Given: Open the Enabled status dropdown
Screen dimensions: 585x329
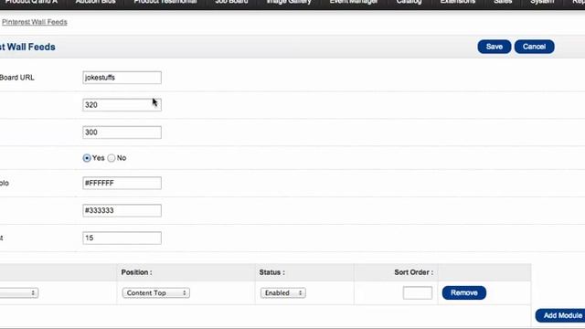Looking at the screenshot, I should tap(283, 292).
